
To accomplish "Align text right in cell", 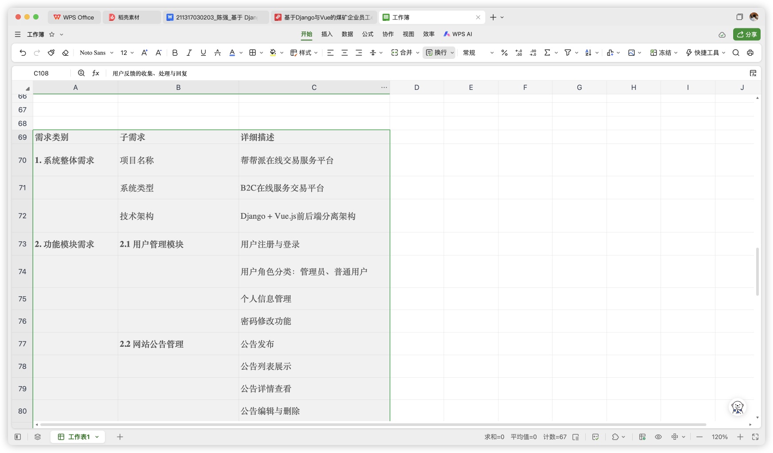I will pyautogui.click(x=359, y=53).
